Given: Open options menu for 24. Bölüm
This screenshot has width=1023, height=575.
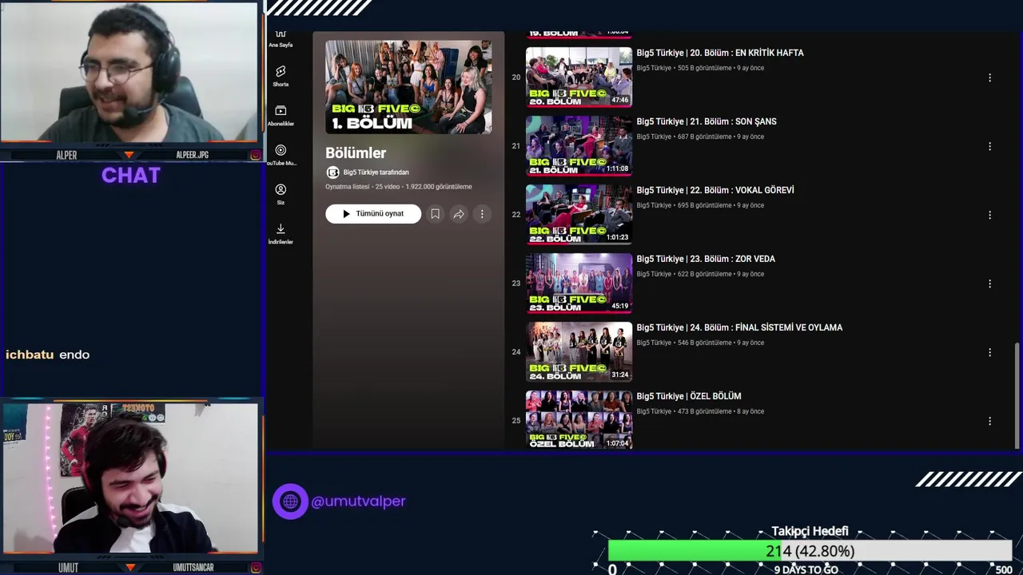Looking at the screenshot, I should click(x=989, y=352).
